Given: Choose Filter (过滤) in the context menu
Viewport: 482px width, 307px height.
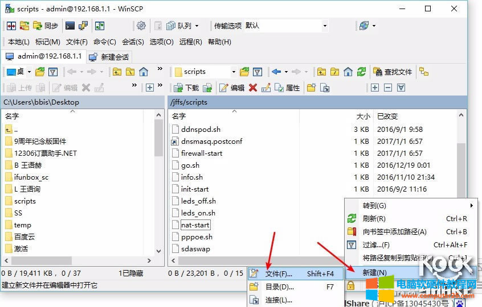Looking at the screenshot, I should tap(411, 244).
